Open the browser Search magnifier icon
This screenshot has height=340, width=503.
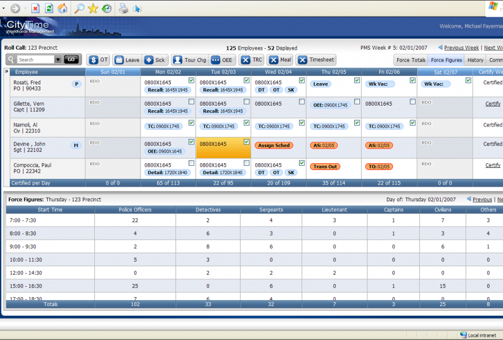coord(79,8)
